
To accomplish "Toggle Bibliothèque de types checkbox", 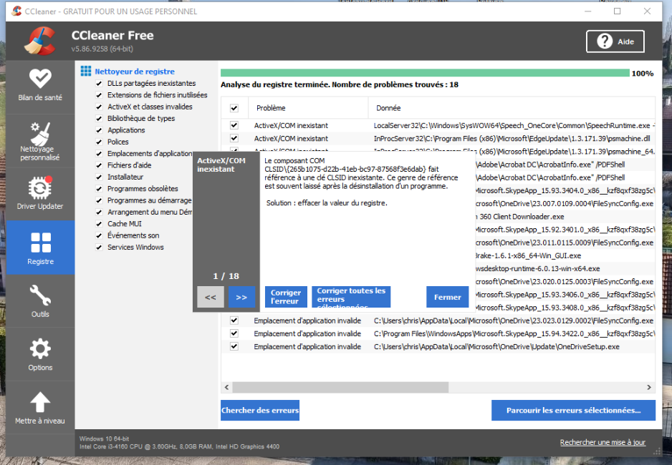I will (x=99, y=119).
